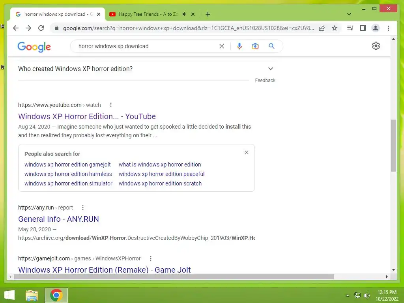
Task: Search what is windows xp horror edition
Action: click(160, 165)
